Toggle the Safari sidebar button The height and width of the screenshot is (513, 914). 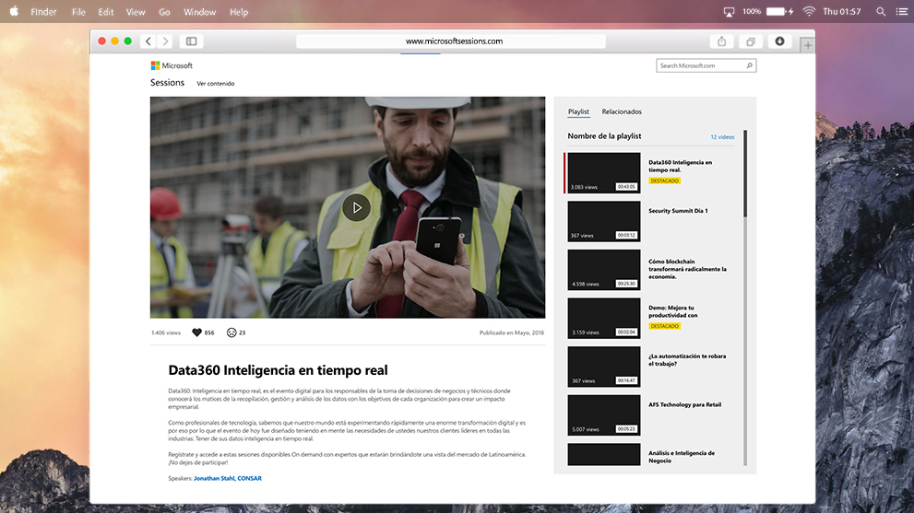tap(191, 41)
